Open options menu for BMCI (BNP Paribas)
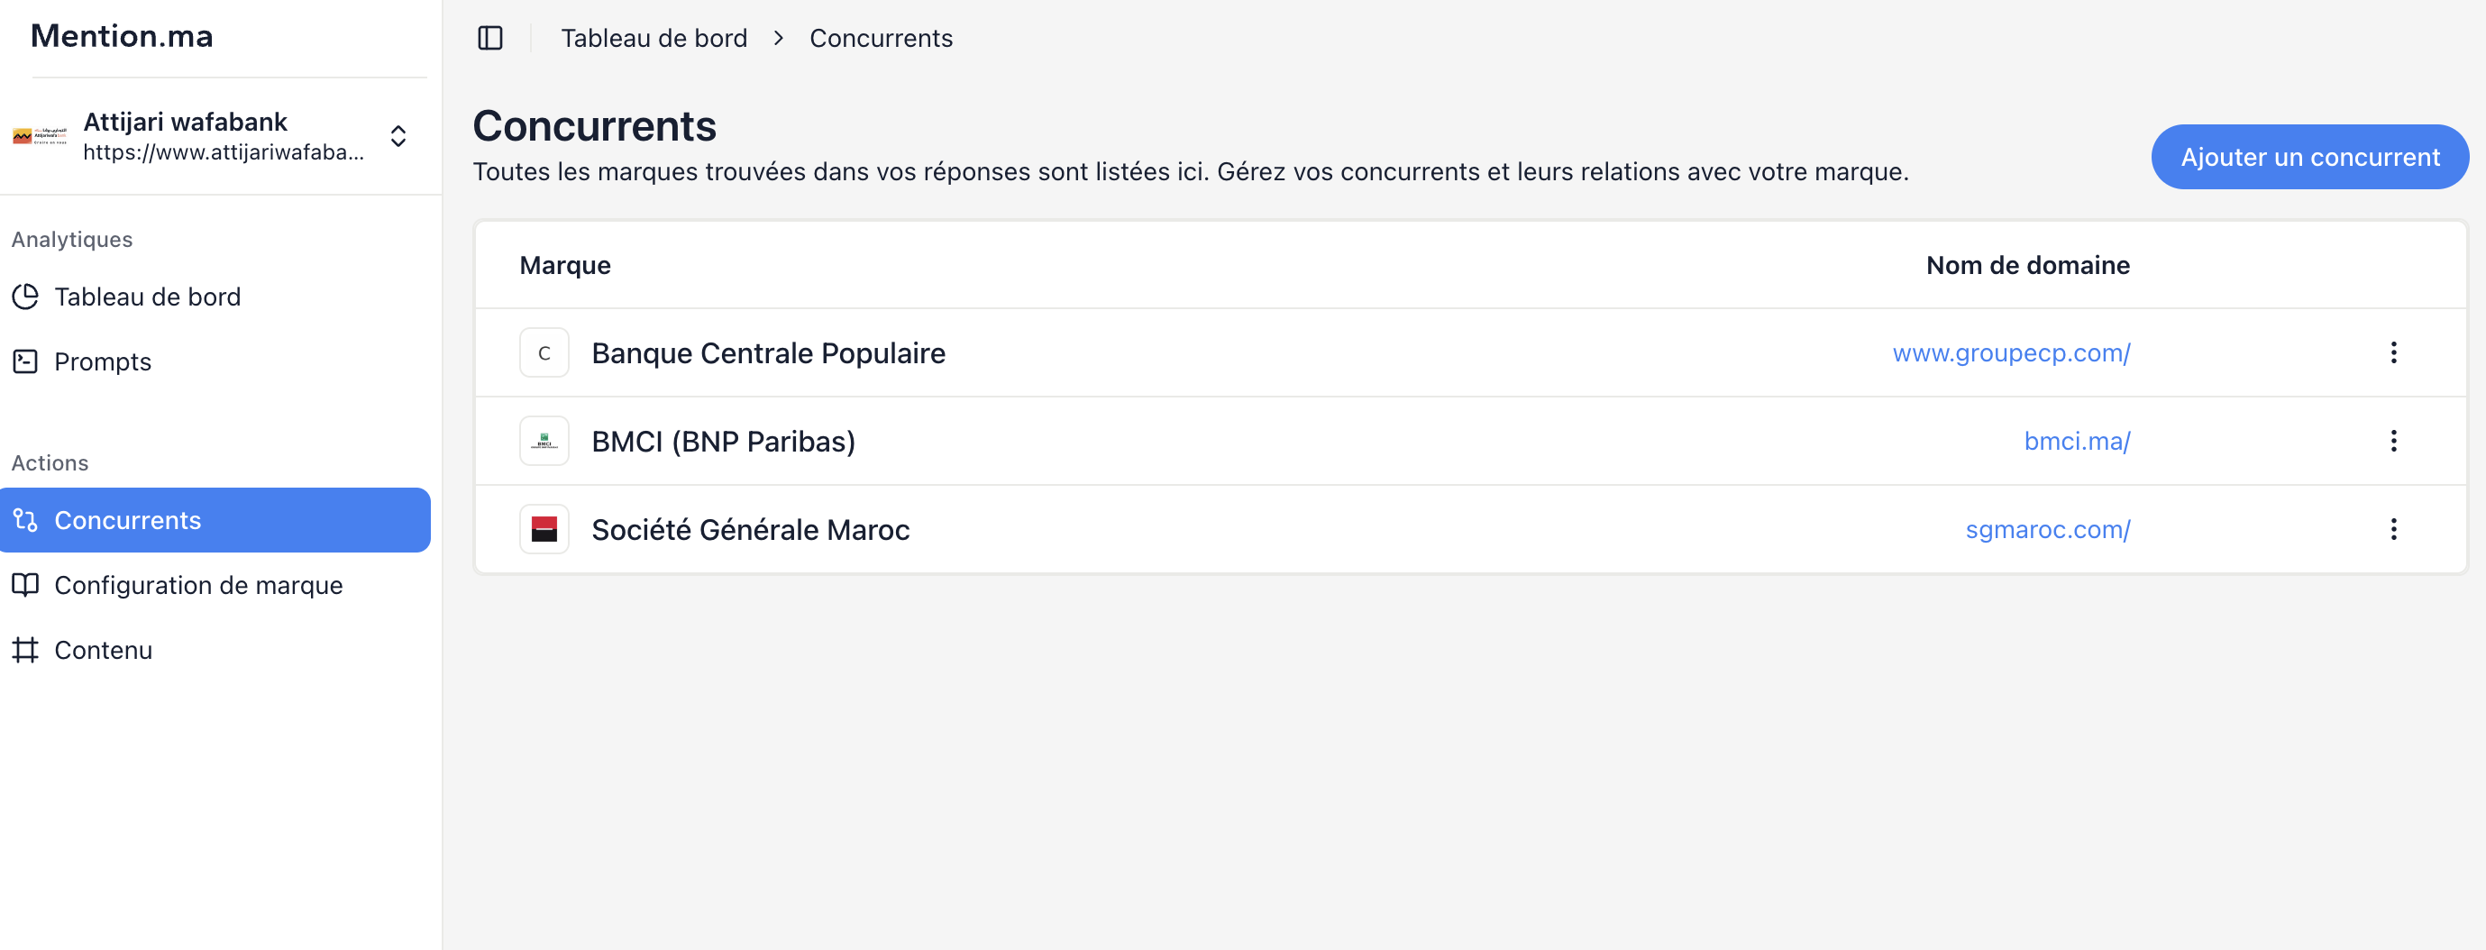The width and height of the screenshot is (2486, 950). pos(2392,442)
